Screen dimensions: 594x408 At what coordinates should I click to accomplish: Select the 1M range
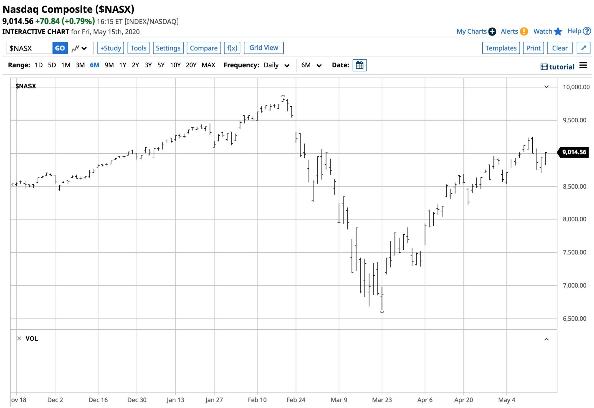[x=66, y=65]
